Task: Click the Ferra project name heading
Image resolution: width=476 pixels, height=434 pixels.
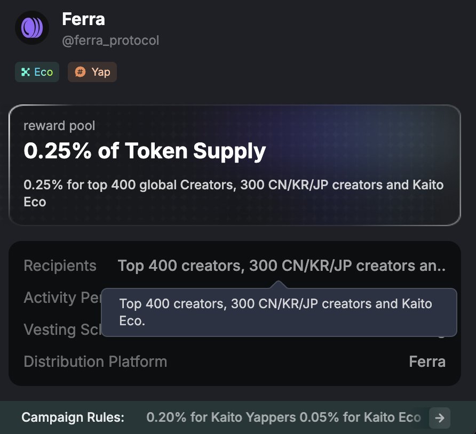Action: pos(83,20)
